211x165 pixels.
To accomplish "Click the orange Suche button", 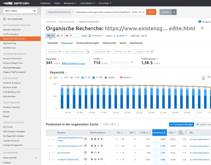I will point(151,12).
